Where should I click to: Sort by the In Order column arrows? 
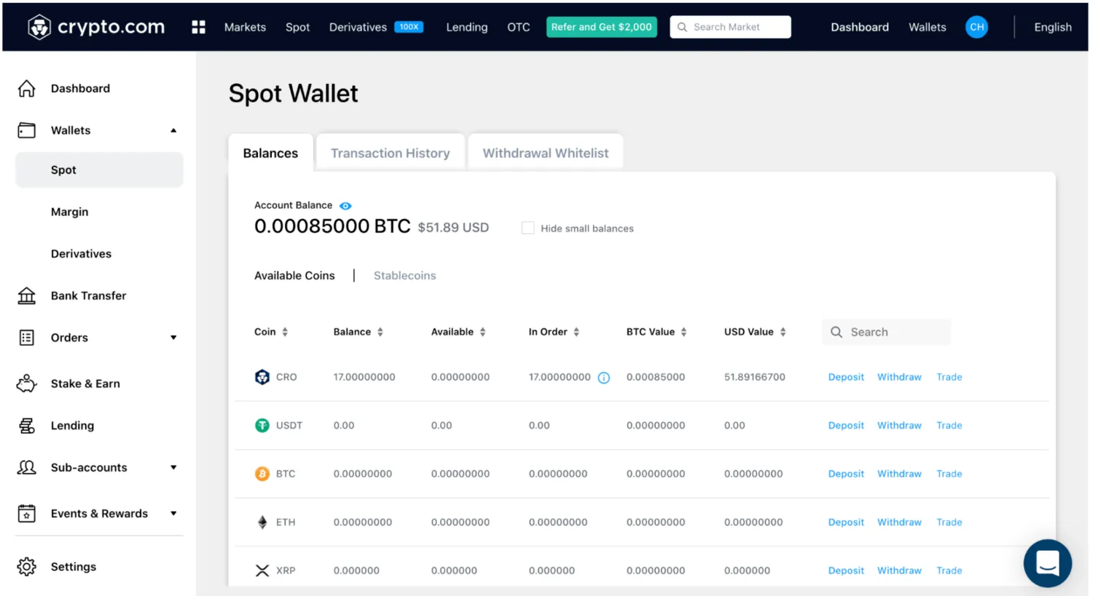coord(576,332)
